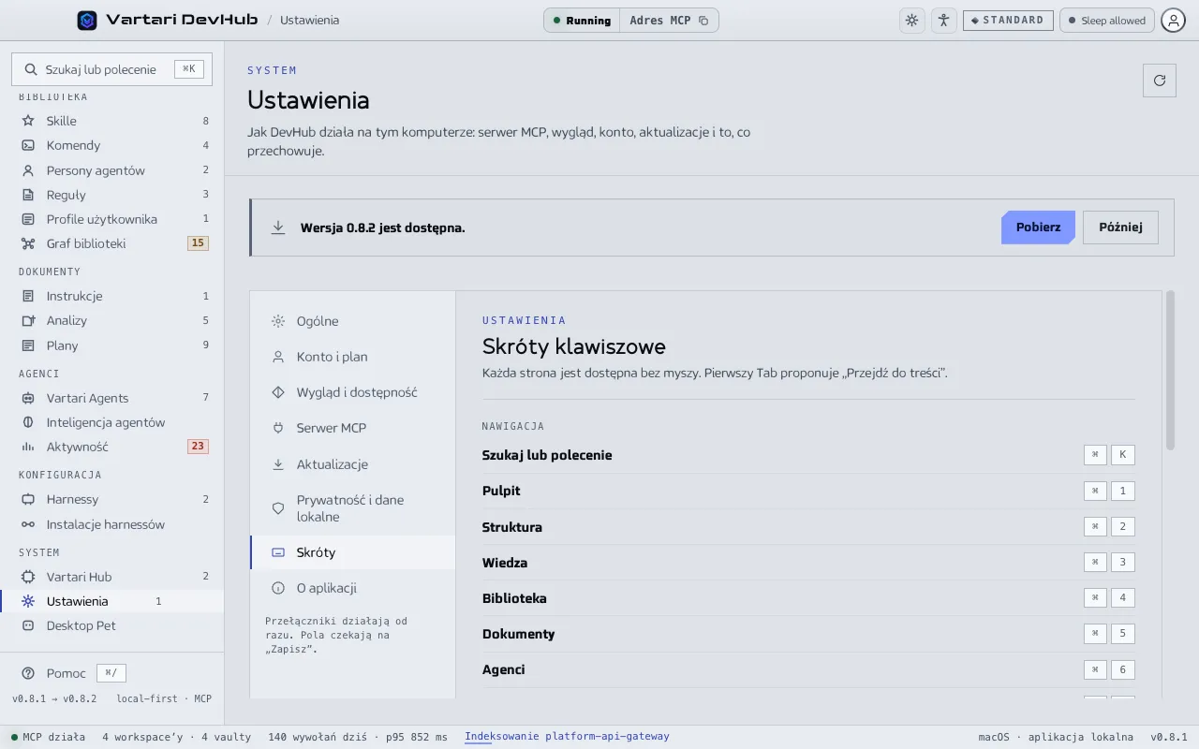Click the STANDARD plan badge
This screenshot has width=1199, height=749.
[1008, 21]
